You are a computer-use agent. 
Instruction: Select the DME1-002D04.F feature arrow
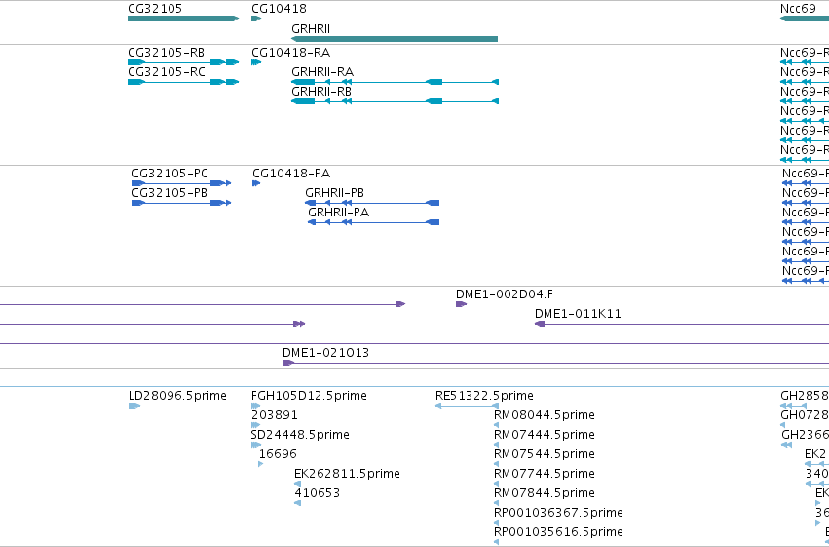[x=461, y=304]
